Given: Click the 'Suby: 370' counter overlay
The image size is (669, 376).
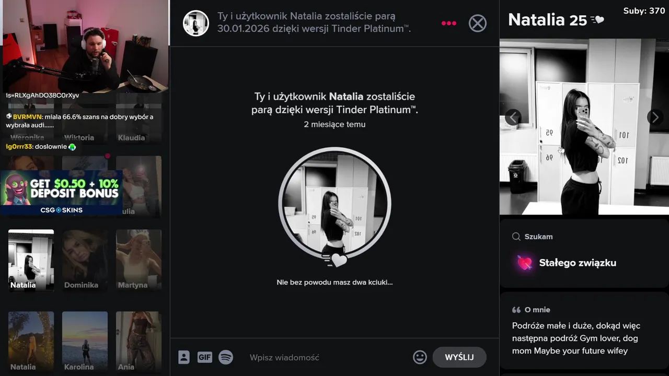Looking at the screenshot, I should pyautogui.click(x=644, y=11).
